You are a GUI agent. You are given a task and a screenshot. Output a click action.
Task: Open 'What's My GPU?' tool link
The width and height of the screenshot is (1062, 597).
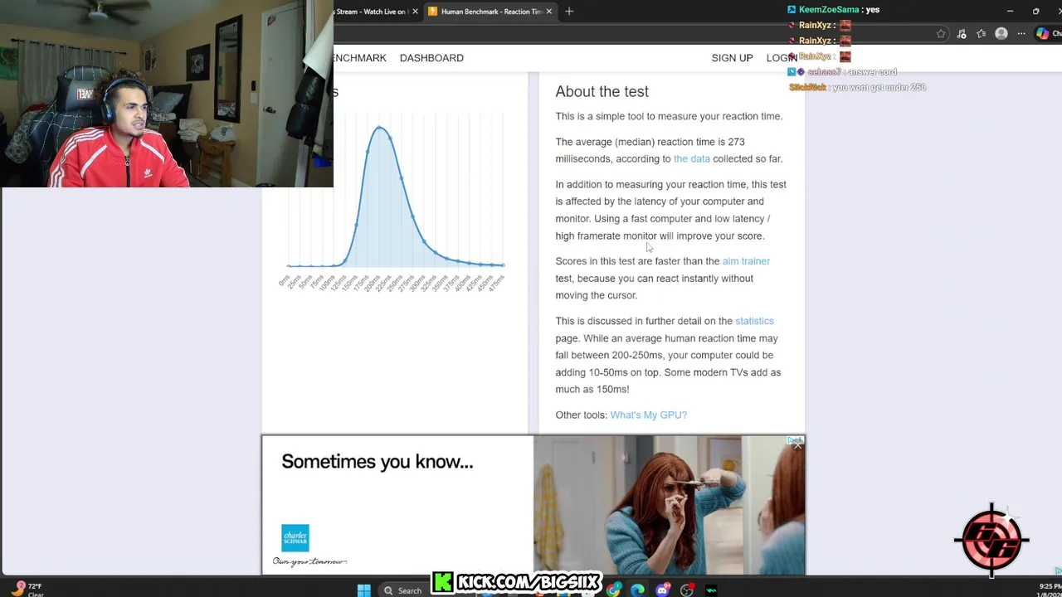click(649, 415)
